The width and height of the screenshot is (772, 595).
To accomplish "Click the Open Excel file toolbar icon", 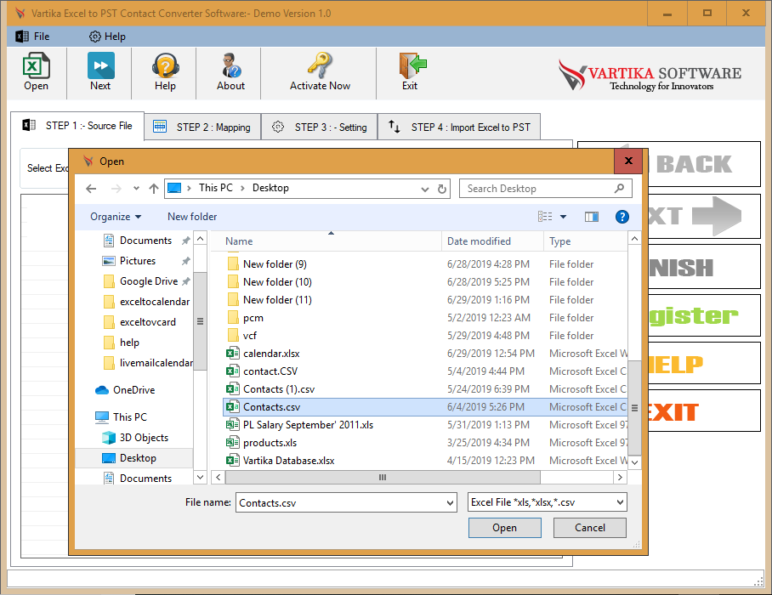I will coord(36,66).
